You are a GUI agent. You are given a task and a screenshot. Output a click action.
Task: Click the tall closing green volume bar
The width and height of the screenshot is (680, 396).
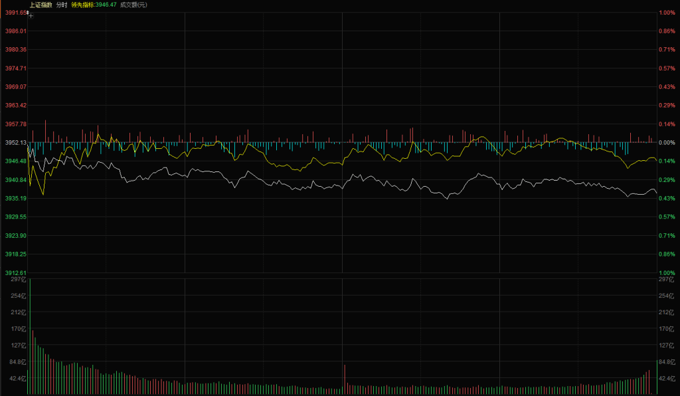coord(657,377)
